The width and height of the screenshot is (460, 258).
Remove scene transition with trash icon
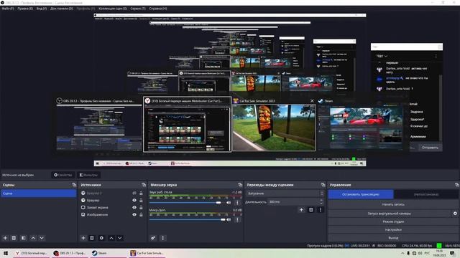pyautogui.click(x=311, y=210)
